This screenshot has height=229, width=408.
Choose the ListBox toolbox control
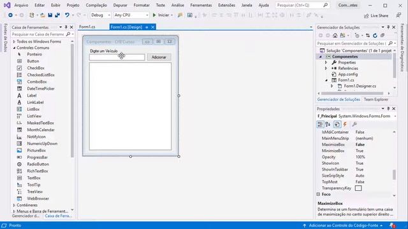coord(33,109)
